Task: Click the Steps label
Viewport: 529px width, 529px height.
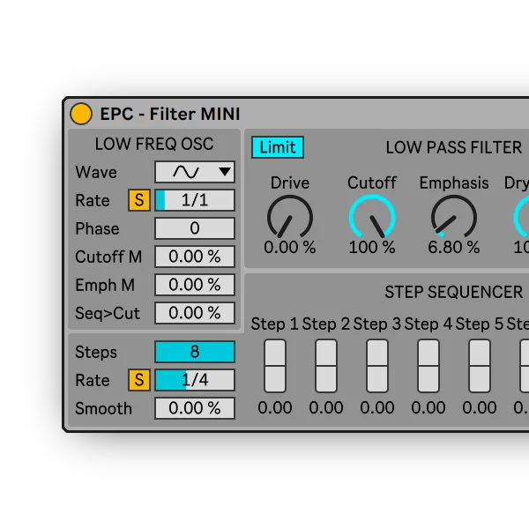Action: pos(96,352)
